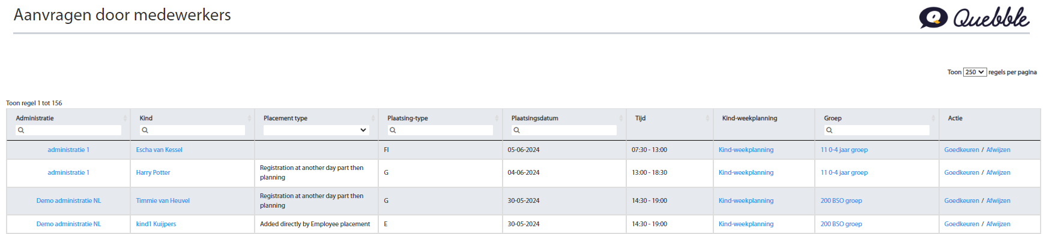The image size is (1043, 234).
Task: Focus the Groep search field
Action: (x=877, y=130)
